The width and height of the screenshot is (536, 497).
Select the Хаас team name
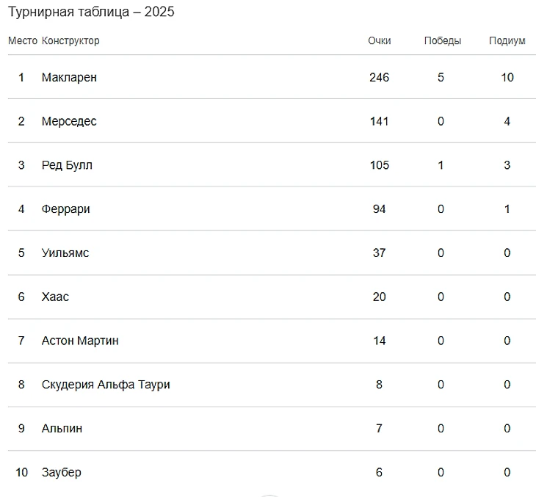point(55,297)
